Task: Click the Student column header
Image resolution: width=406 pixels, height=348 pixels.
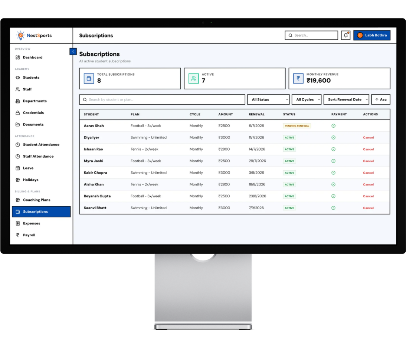Action: click(x=91, y=114)
